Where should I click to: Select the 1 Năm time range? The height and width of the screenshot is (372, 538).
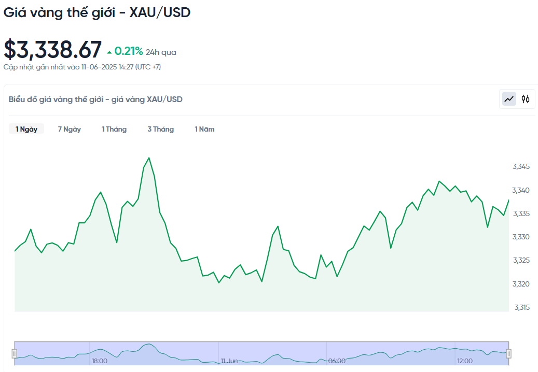[x=204, y=129]
